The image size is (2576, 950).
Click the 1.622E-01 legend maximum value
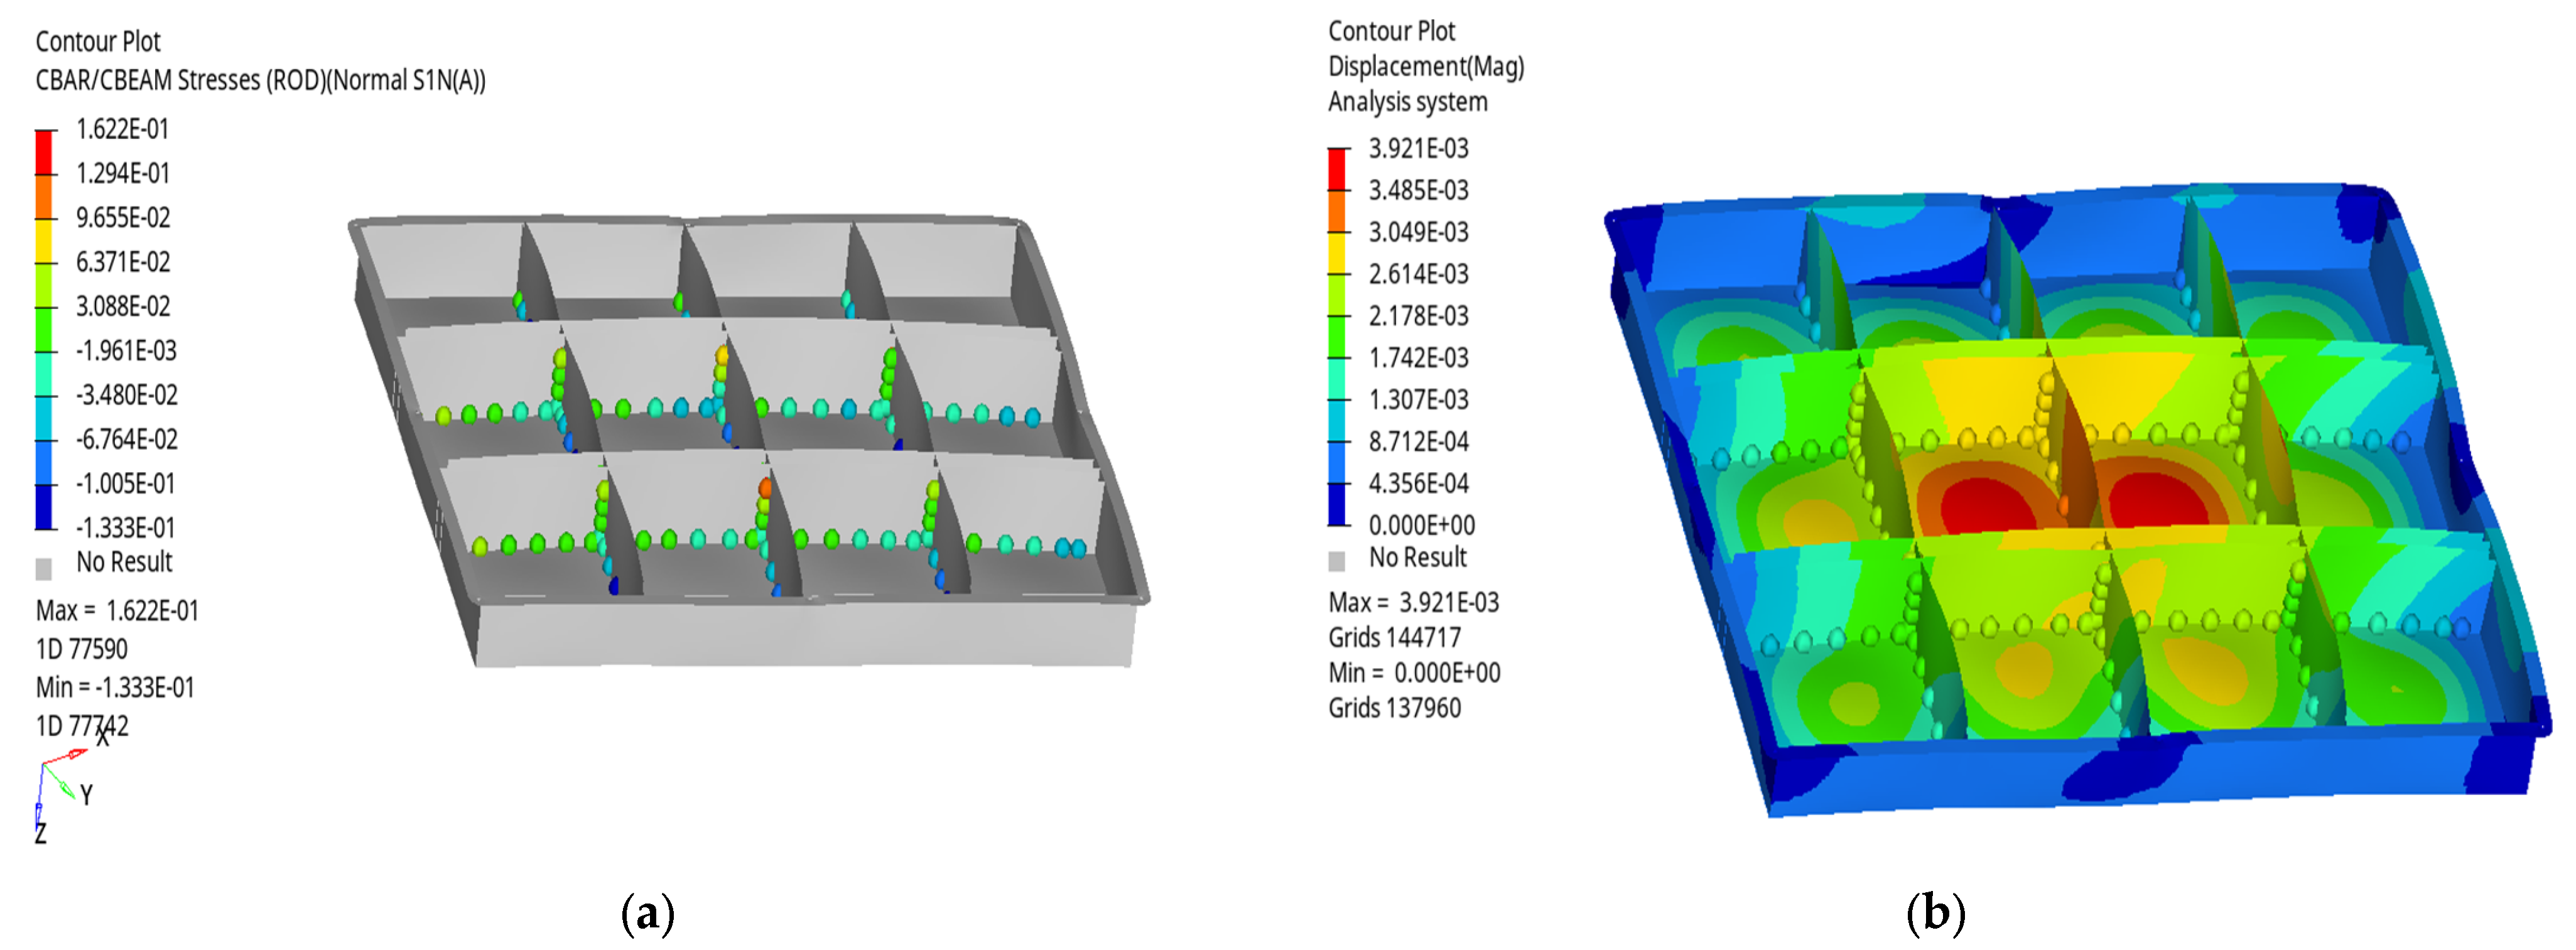tap(123, 129)
